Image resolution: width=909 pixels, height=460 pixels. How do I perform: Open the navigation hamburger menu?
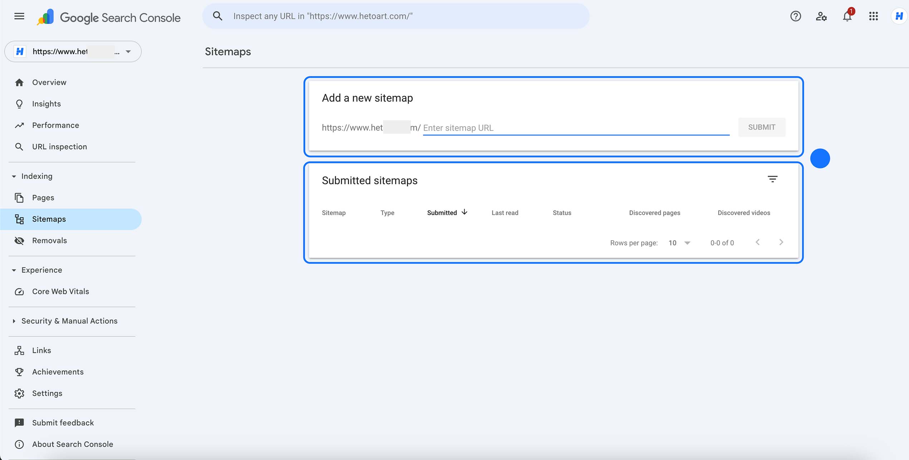click(x=19, y=16)
